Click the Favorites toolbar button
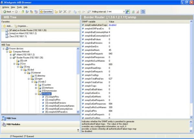This screenshot has height=139, width=194. [x=46, y=12]
